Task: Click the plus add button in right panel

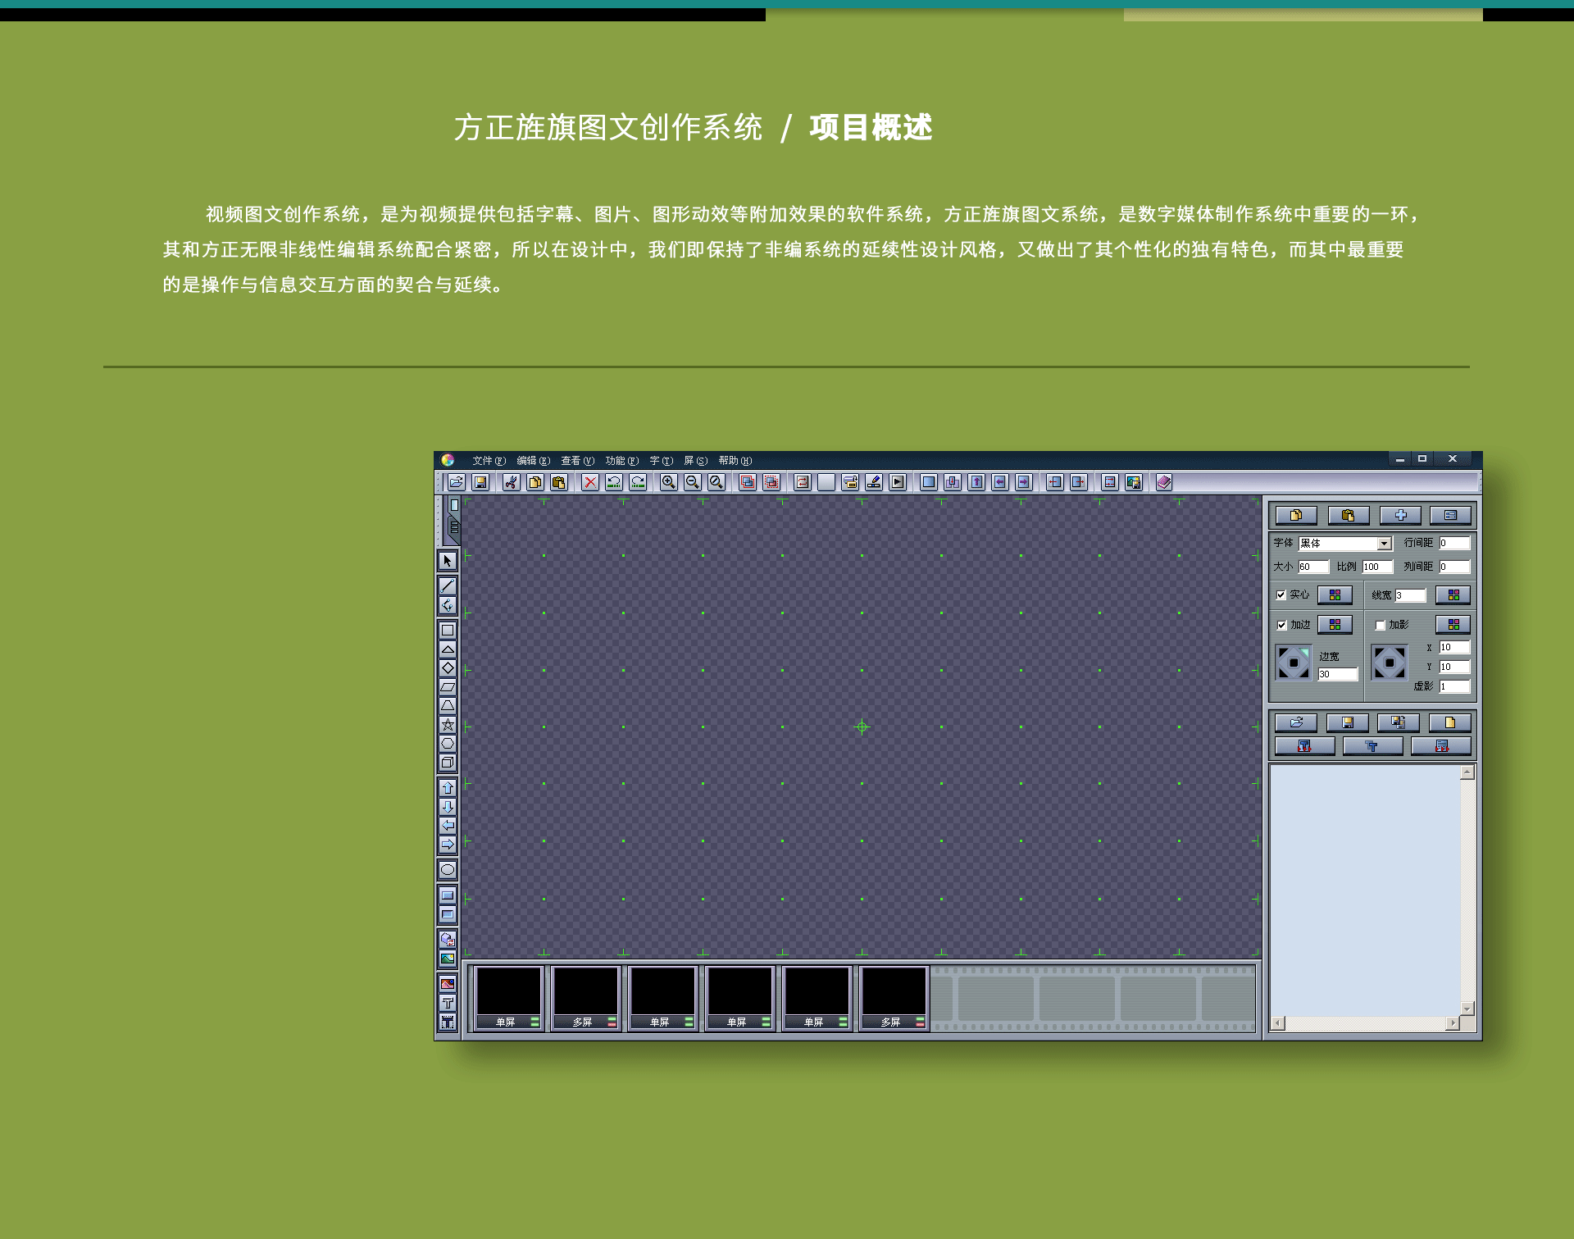Action: (x=1400, y=515)
